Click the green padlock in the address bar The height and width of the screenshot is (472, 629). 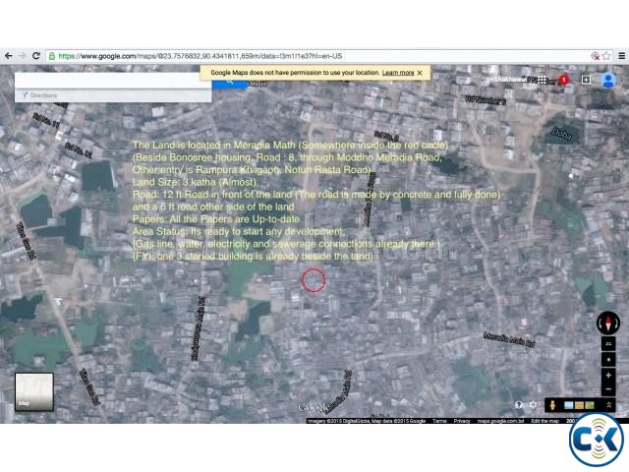coord(52,56)
